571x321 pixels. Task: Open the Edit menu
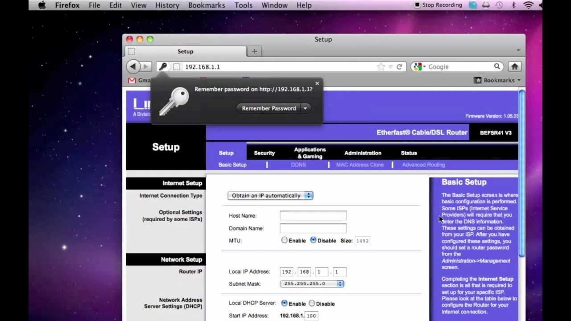point(116,5)
